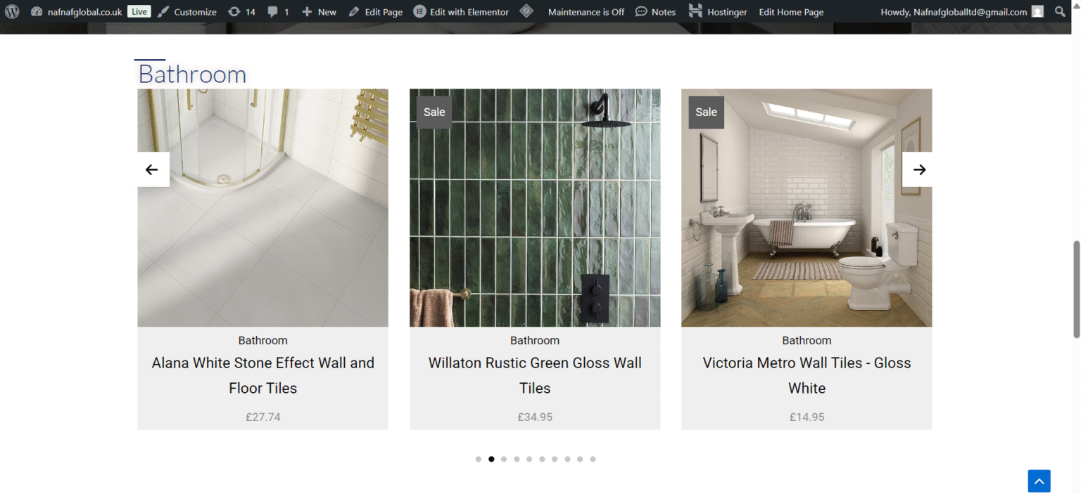Open the diamond-shaped plugin icon in admin bar

(x=526, y=11)
